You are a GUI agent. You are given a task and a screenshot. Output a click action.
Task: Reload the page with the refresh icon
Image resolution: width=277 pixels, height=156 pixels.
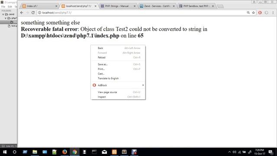(x=33, y=13)
